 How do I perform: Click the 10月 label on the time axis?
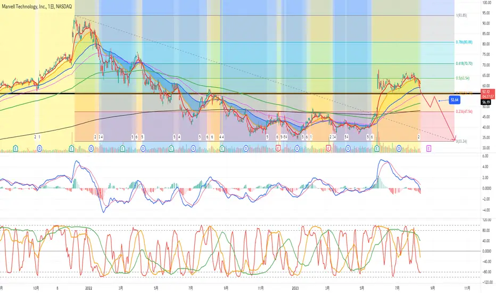coord(36,288)
